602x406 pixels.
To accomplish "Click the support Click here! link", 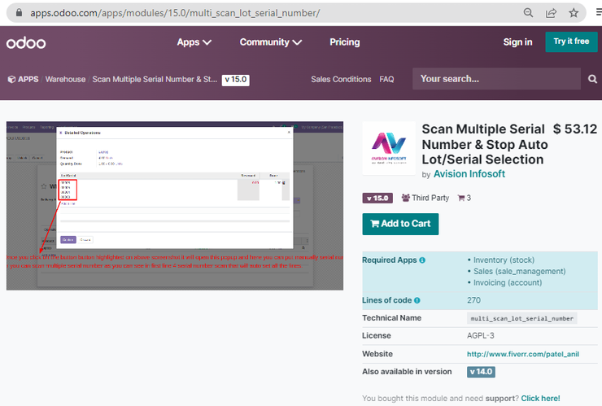I will point(540,399).
